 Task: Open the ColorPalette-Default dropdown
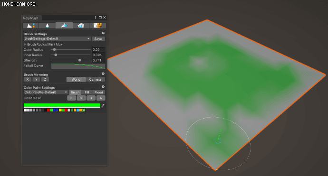click(x=46, y=93)
